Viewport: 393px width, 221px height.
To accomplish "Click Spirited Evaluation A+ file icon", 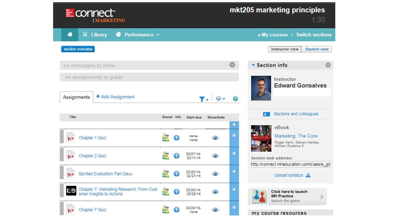I will pyautogui.click(x=71, y=174).
